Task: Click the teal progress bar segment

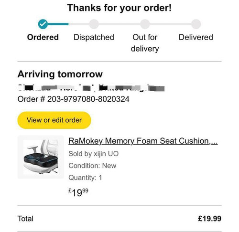Action: pos(58,24)
